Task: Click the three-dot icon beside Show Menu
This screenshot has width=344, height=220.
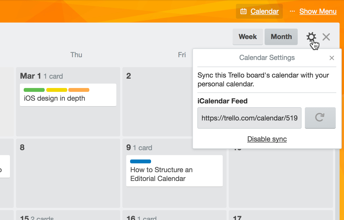Action: 292,11
